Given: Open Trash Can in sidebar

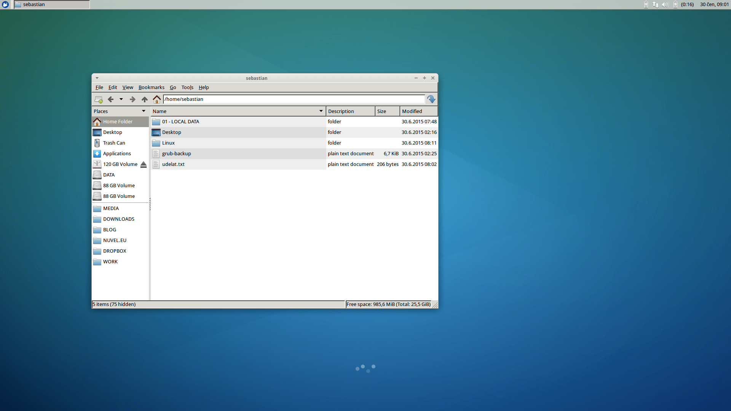Looking at the screenshot, I should pyautogui.click(x=120, y=143).
